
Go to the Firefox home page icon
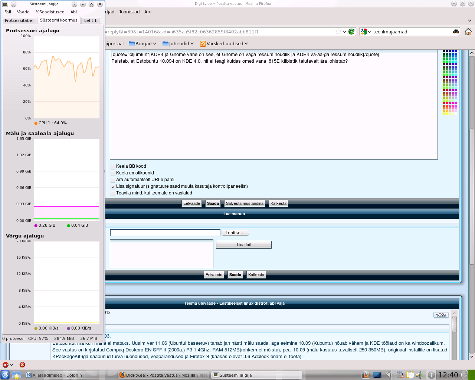(468, 32)
